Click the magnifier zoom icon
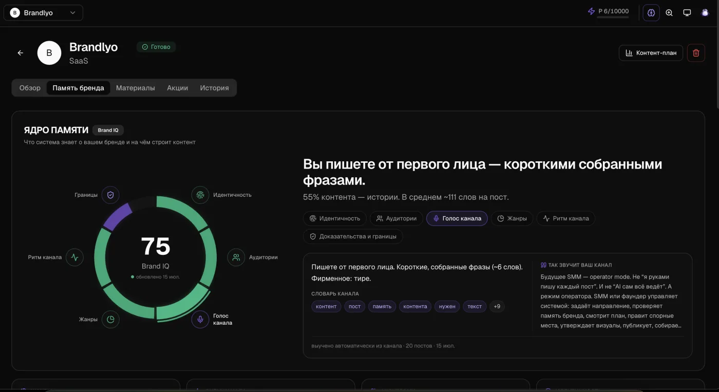 pyautogui.click(x=669, y=13)
